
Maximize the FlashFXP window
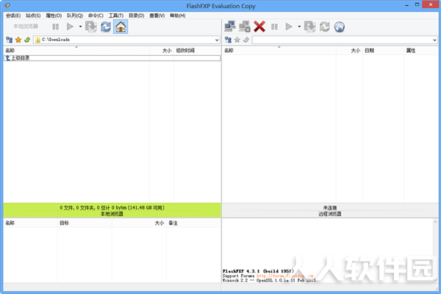(417, 5)
